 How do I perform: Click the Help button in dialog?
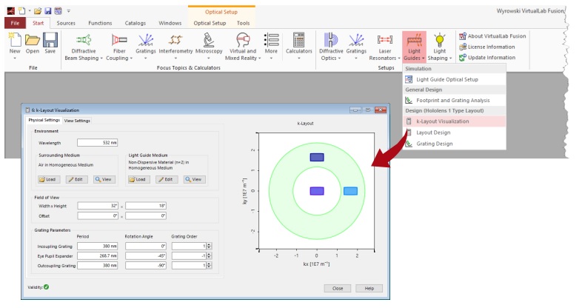[369, 288]
